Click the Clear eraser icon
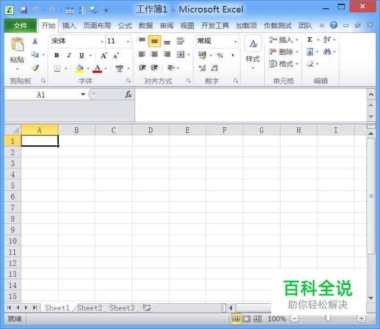This screenshot has height=329, width=380. (310, 64)
